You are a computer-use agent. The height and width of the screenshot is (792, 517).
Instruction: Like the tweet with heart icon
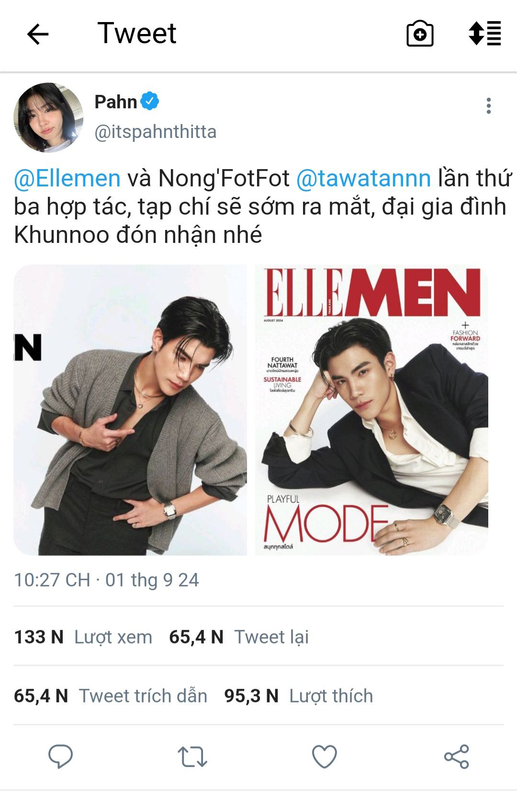click(x=325, y=757)
